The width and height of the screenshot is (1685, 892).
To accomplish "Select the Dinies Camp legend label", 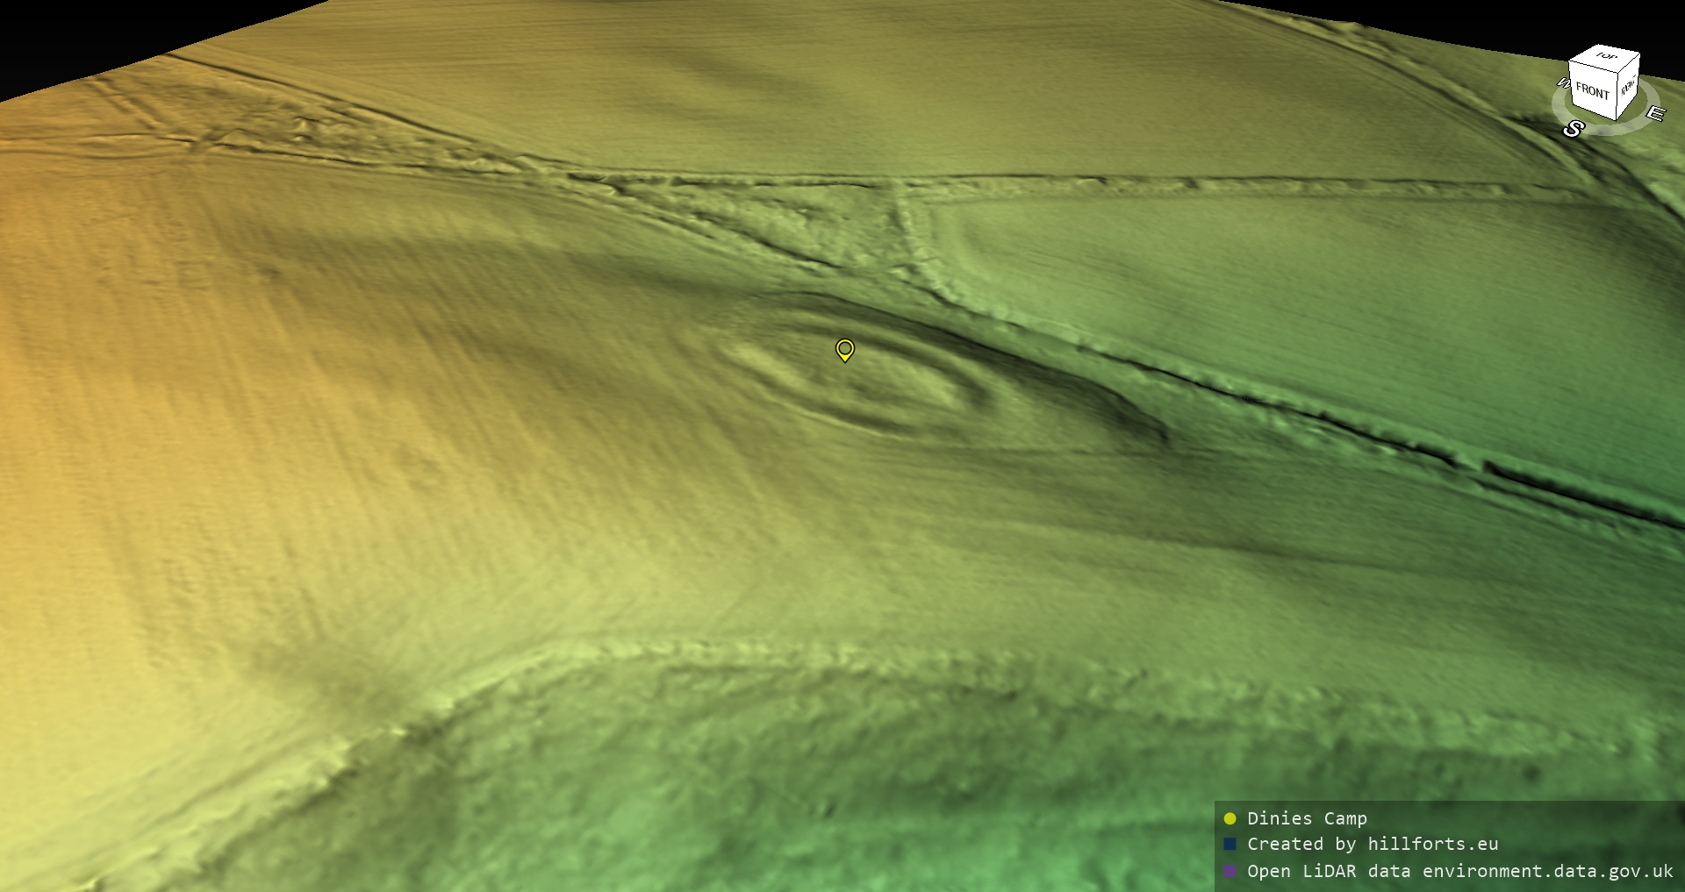I will (1307, 818).
